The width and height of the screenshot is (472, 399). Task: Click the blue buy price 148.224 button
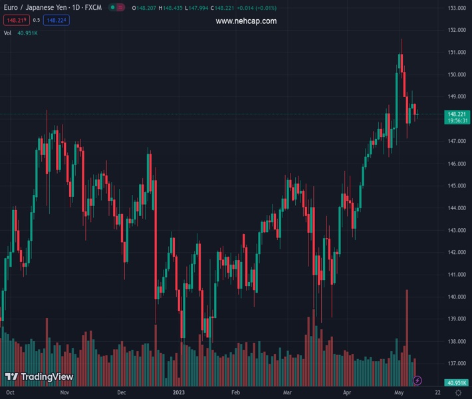click(x=57, y=20)
